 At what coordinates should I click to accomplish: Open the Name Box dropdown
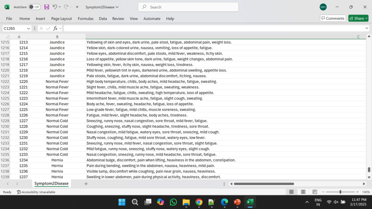29,28
